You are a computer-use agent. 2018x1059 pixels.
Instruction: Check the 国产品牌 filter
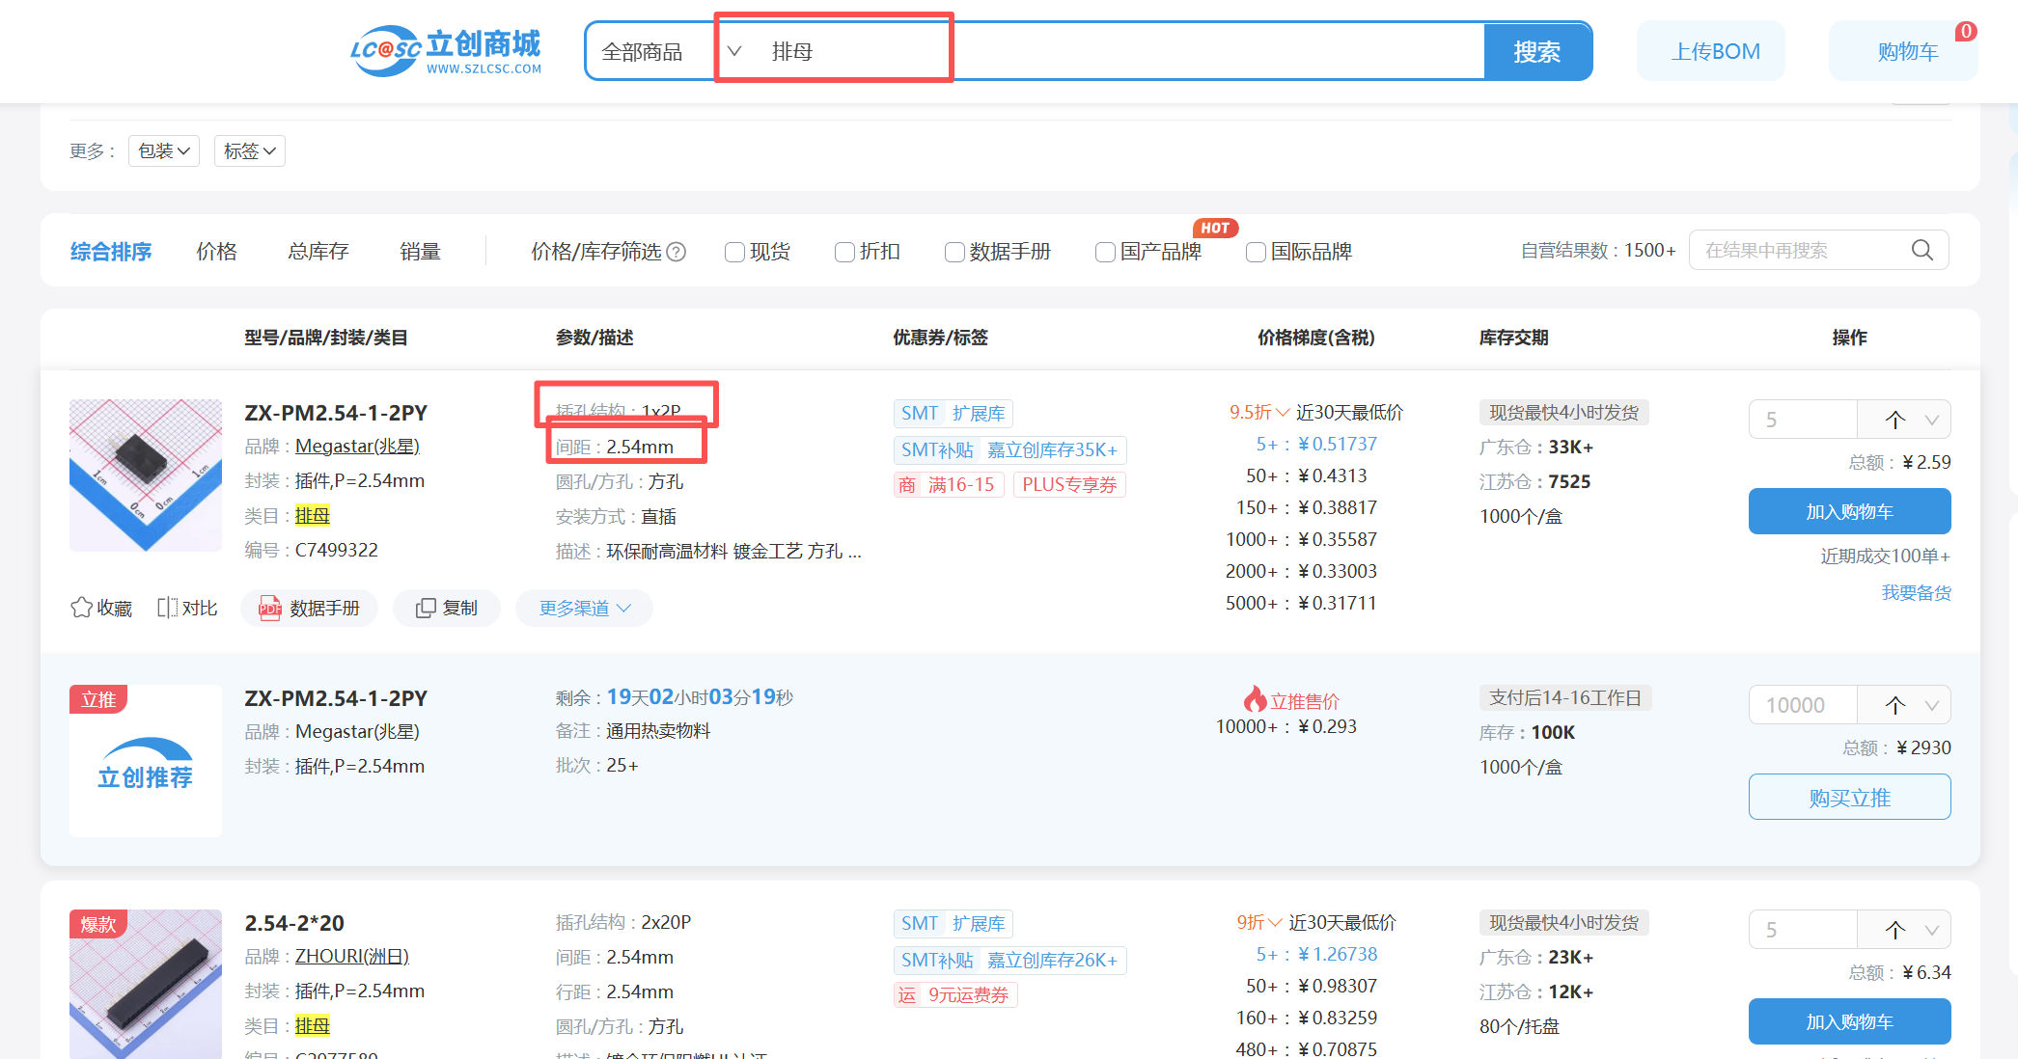coord(1105,252)
